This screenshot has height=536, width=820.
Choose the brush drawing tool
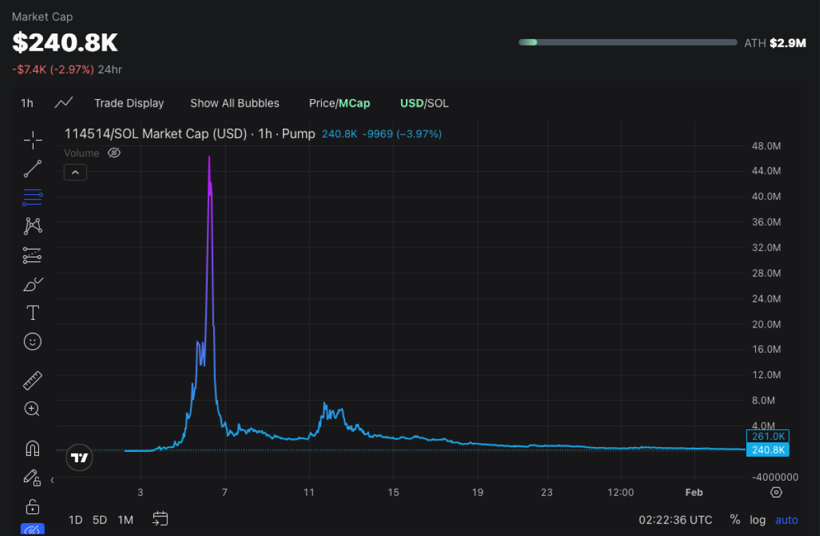(32, 284)
